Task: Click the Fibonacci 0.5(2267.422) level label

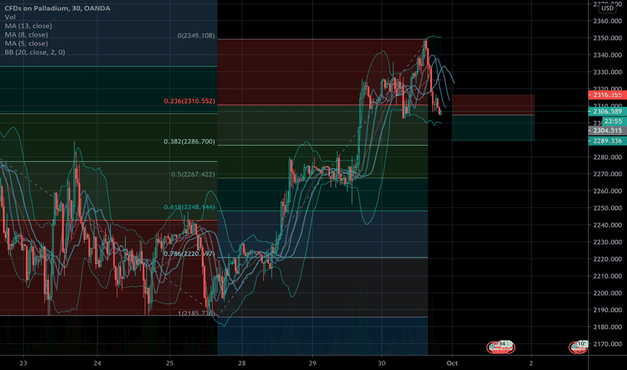Action: coord(192,174)
